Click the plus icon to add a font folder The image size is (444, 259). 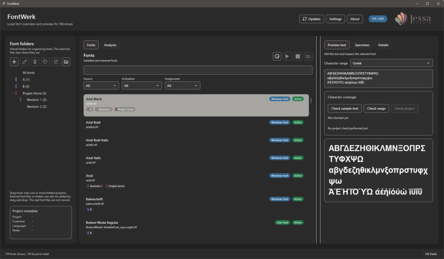coord(14,62)
